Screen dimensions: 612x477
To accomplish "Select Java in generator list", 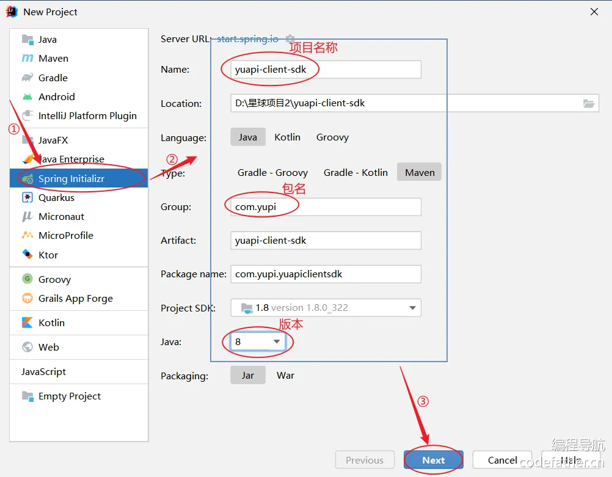I will click(78, 40).
